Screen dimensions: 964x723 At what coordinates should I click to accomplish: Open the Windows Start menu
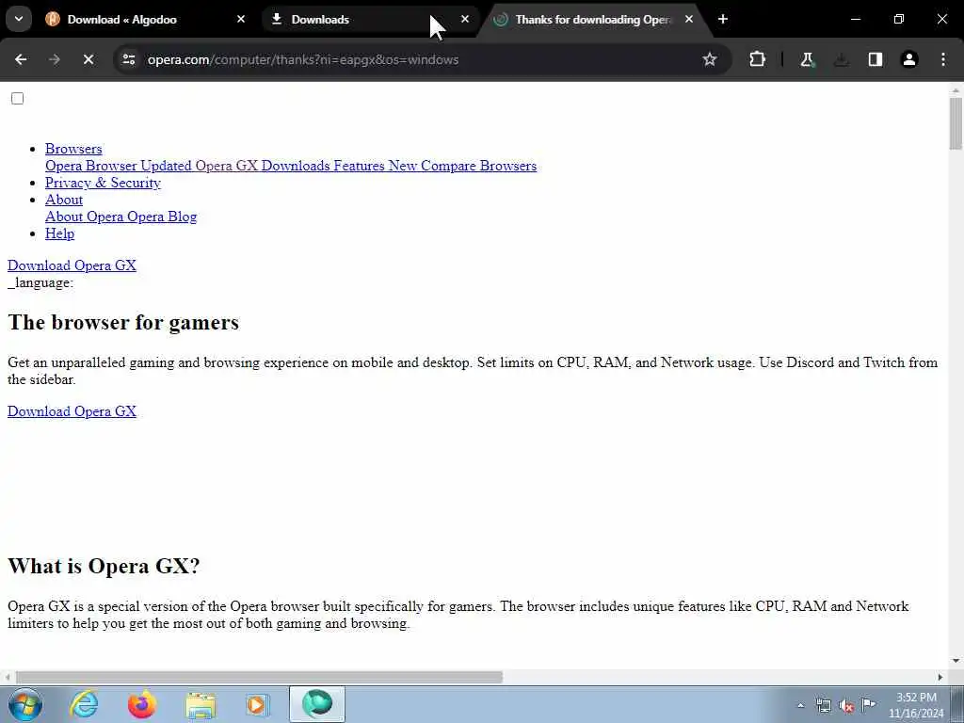coord(25,704)
